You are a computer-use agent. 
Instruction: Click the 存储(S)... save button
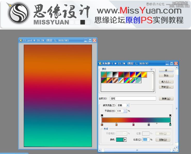tap(166, 87)
